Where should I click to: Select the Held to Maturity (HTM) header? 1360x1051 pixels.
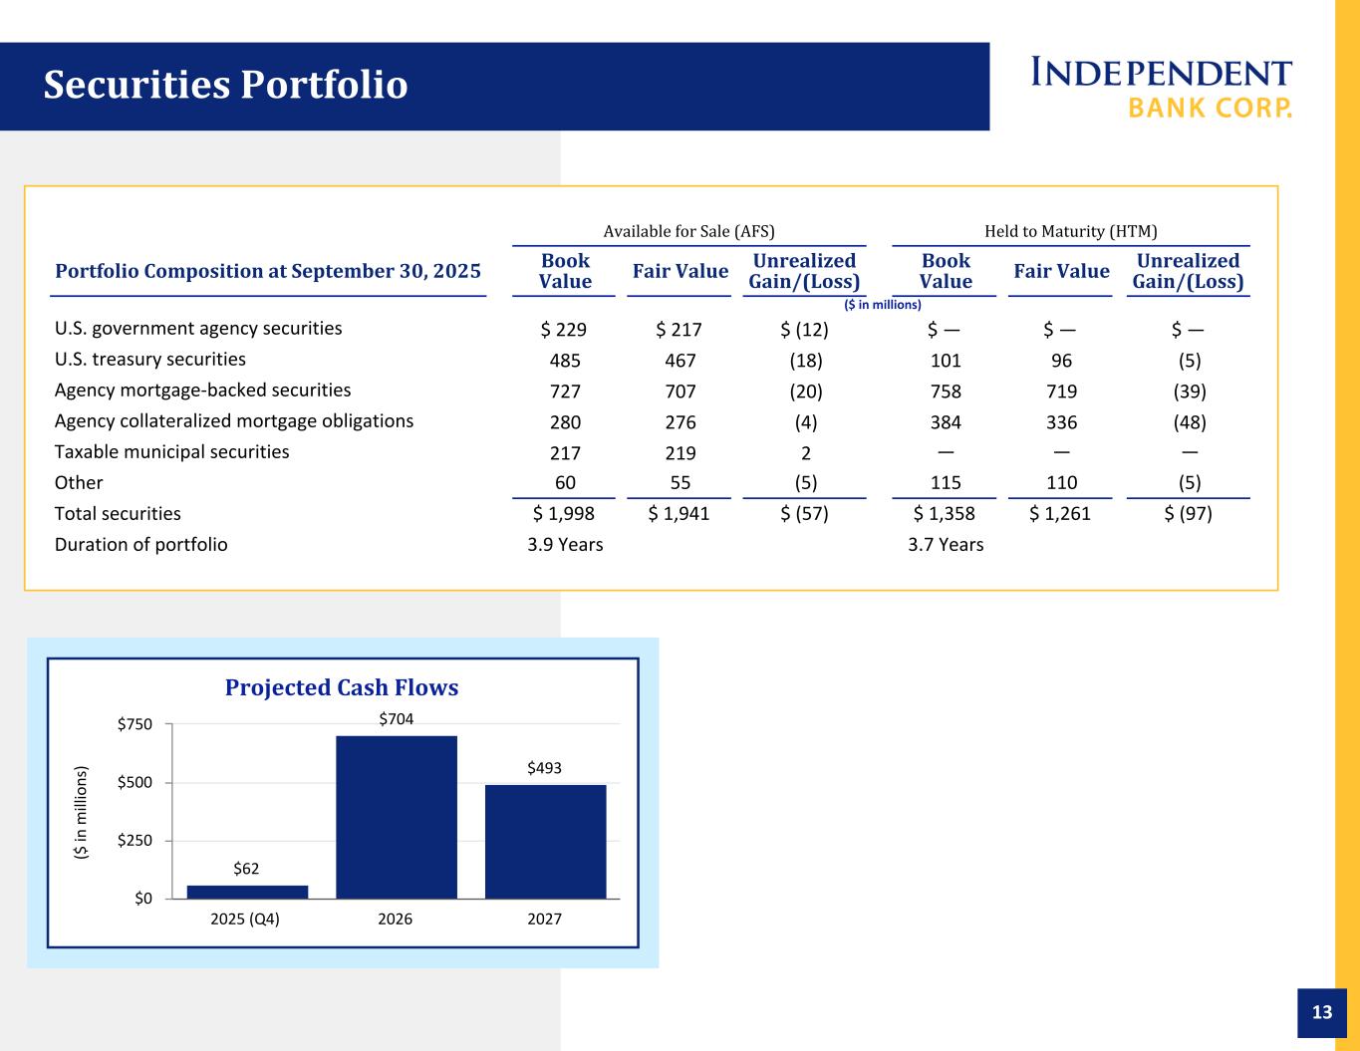(1070, 231)
